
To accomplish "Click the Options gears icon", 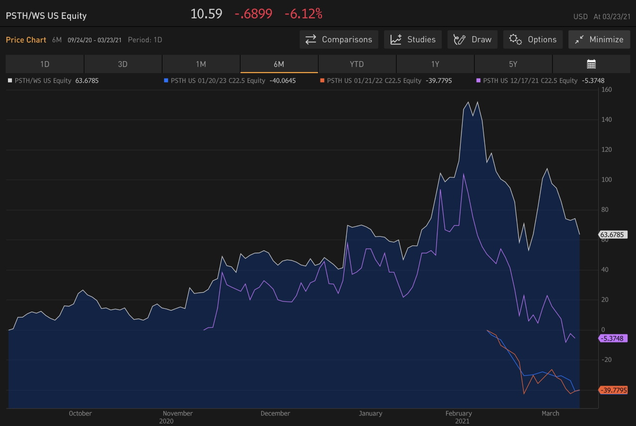I will tap(516, 40).
